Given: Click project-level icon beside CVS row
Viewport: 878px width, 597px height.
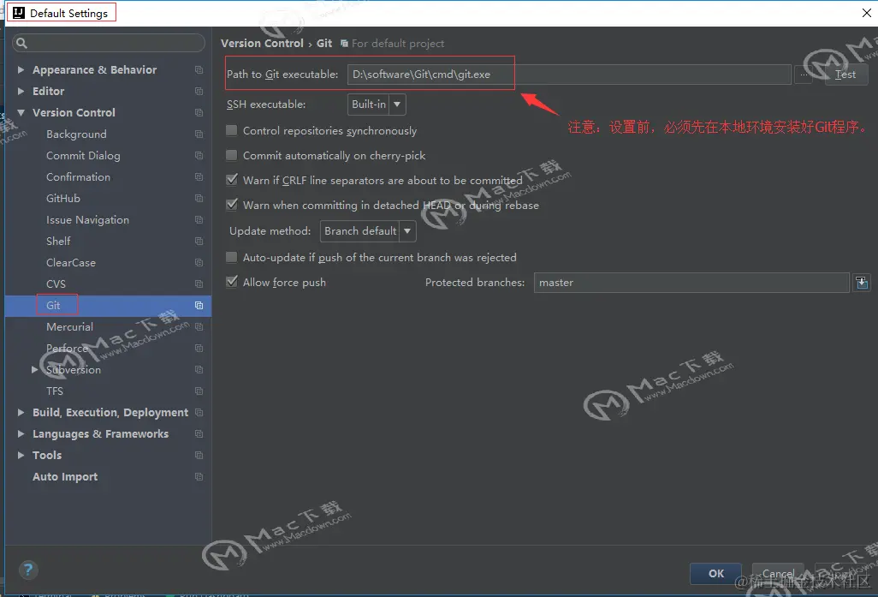Looking at the screenshot, I should (x=199, y=284).
